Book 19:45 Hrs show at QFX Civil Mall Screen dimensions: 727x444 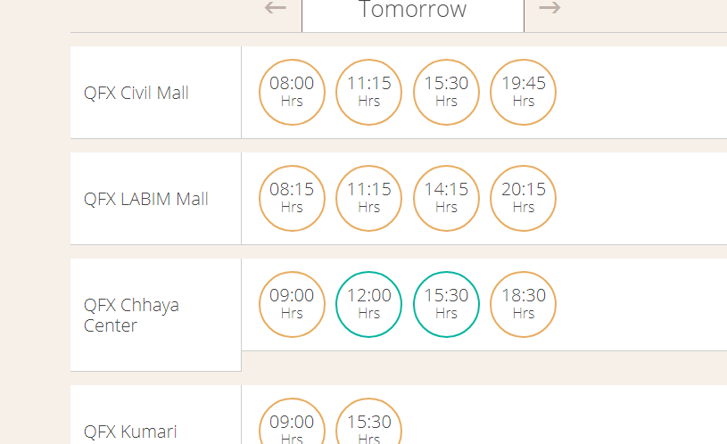pos(524,92)
